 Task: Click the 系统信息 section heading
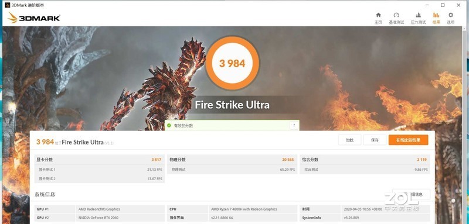click(45, 195)
